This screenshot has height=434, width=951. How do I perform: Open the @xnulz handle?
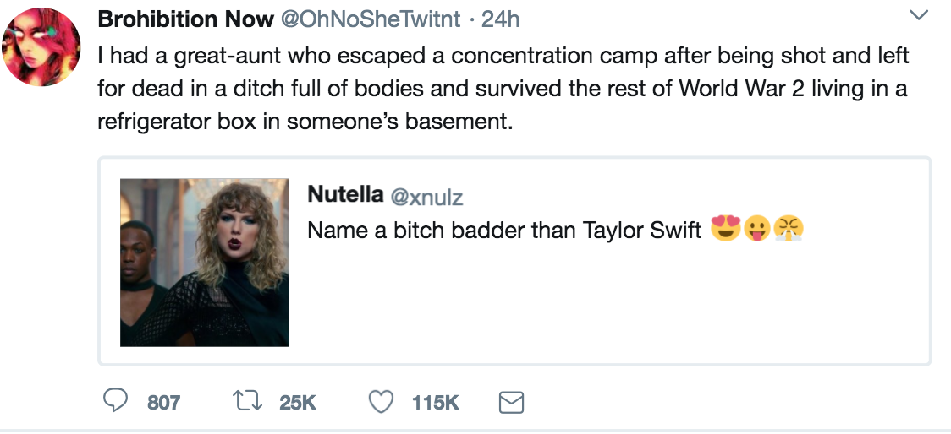tap(426, 197)
